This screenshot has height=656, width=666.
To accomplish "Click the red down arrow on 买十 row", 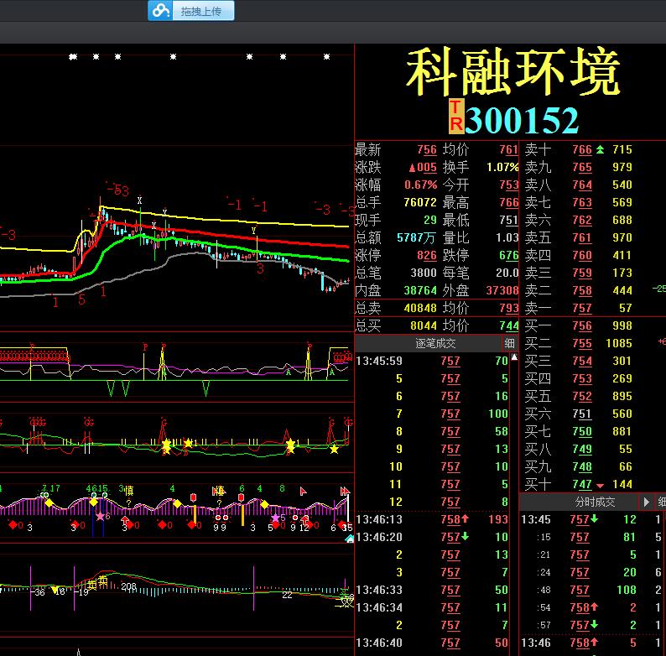I will 600,485.
